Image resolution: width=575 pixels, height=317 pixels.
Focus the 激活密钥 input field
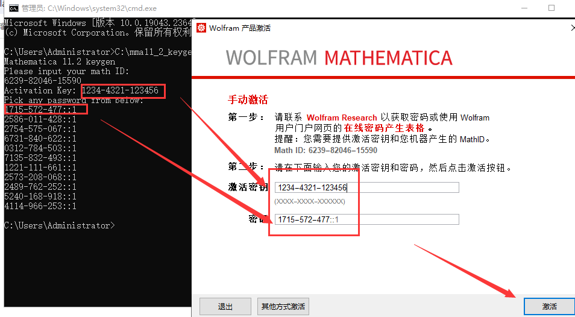pos(366,187)
